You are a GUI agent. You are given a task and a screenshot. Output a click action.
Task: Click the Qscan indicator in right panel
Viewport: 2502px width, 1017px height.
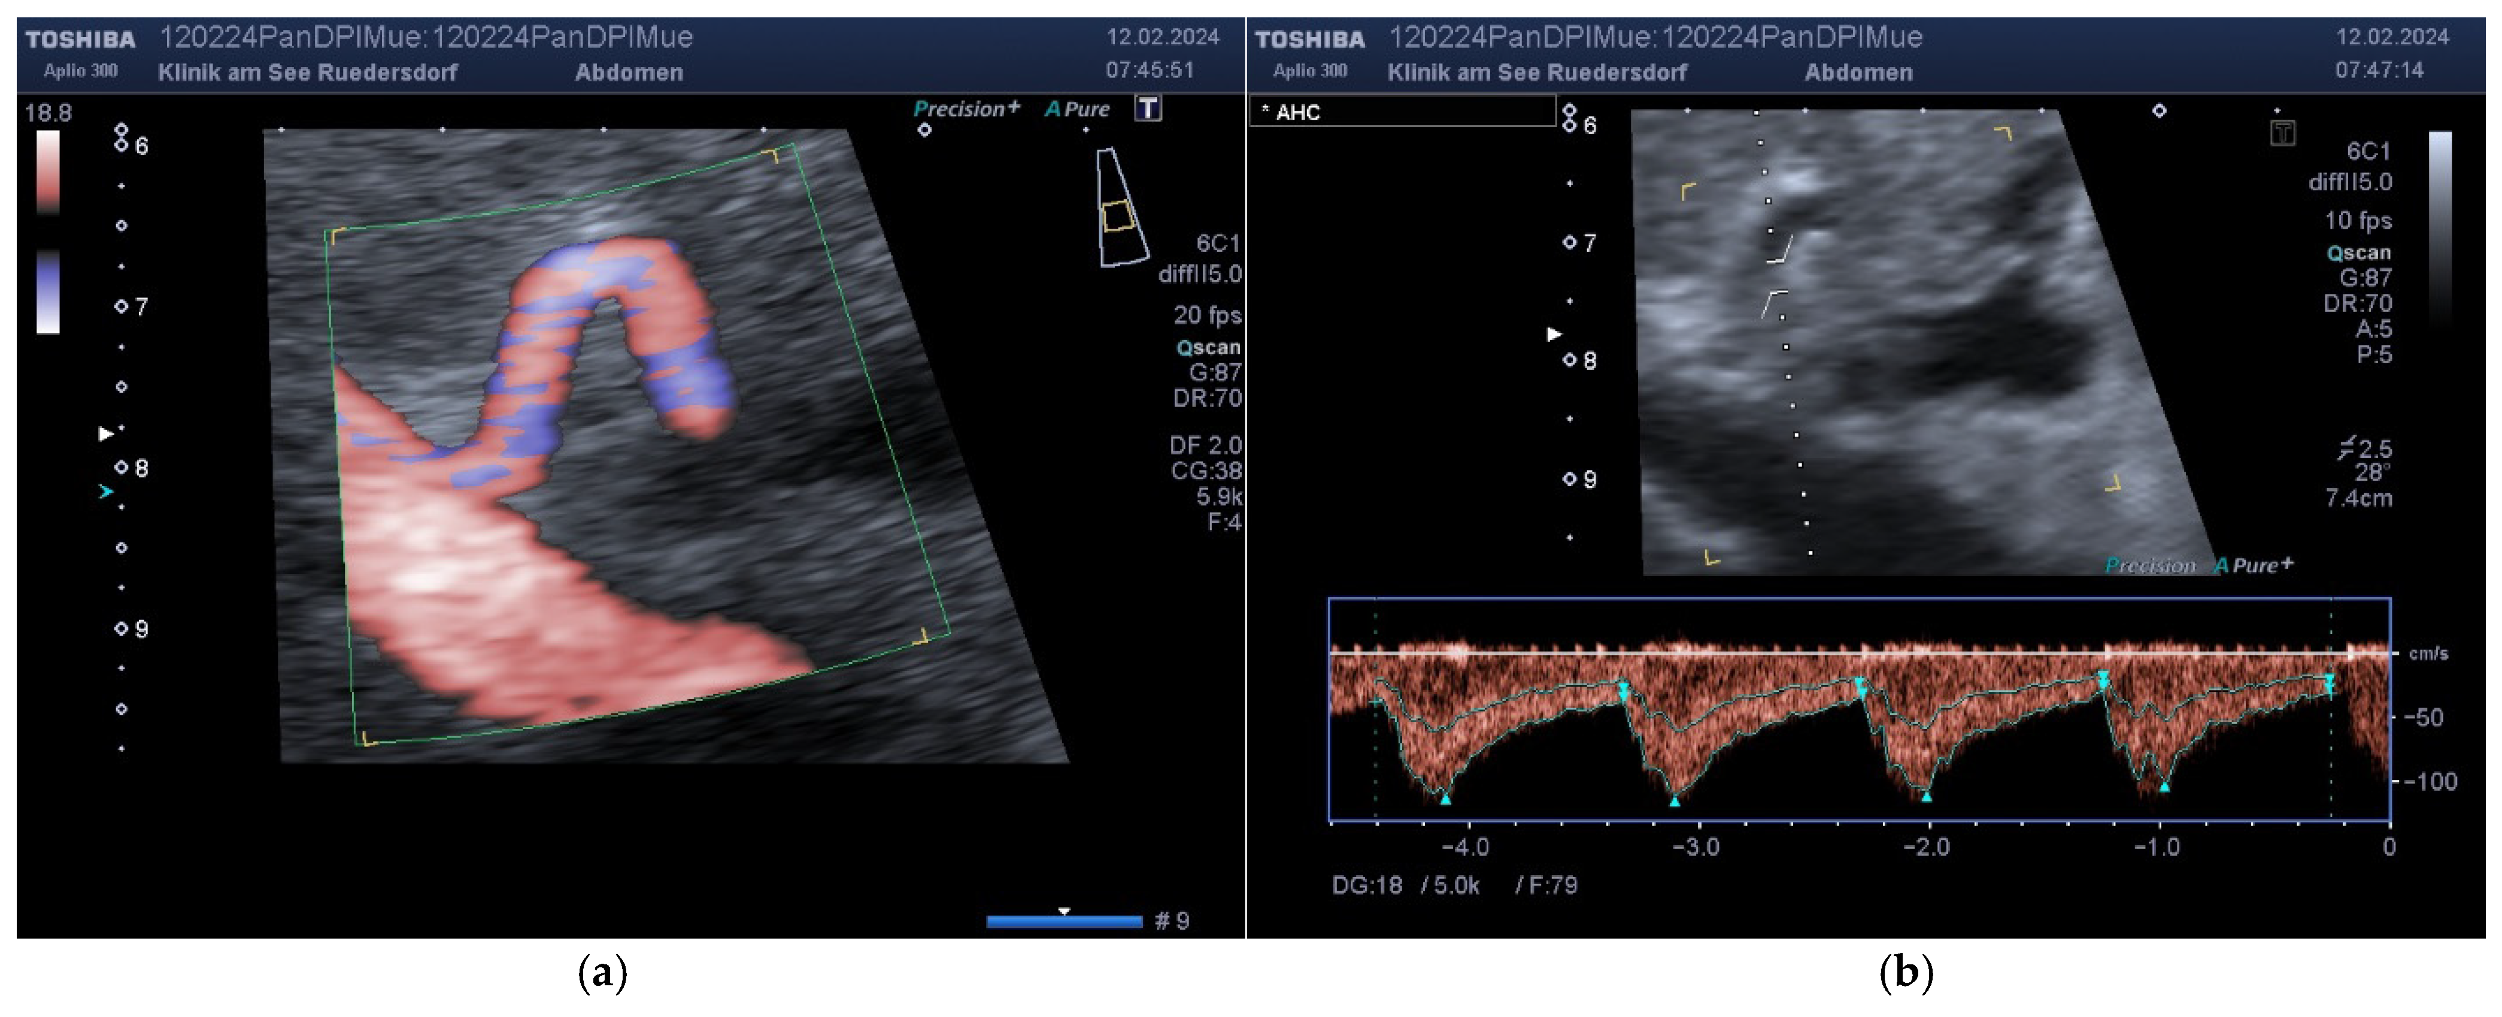(x=2358, y=253)
